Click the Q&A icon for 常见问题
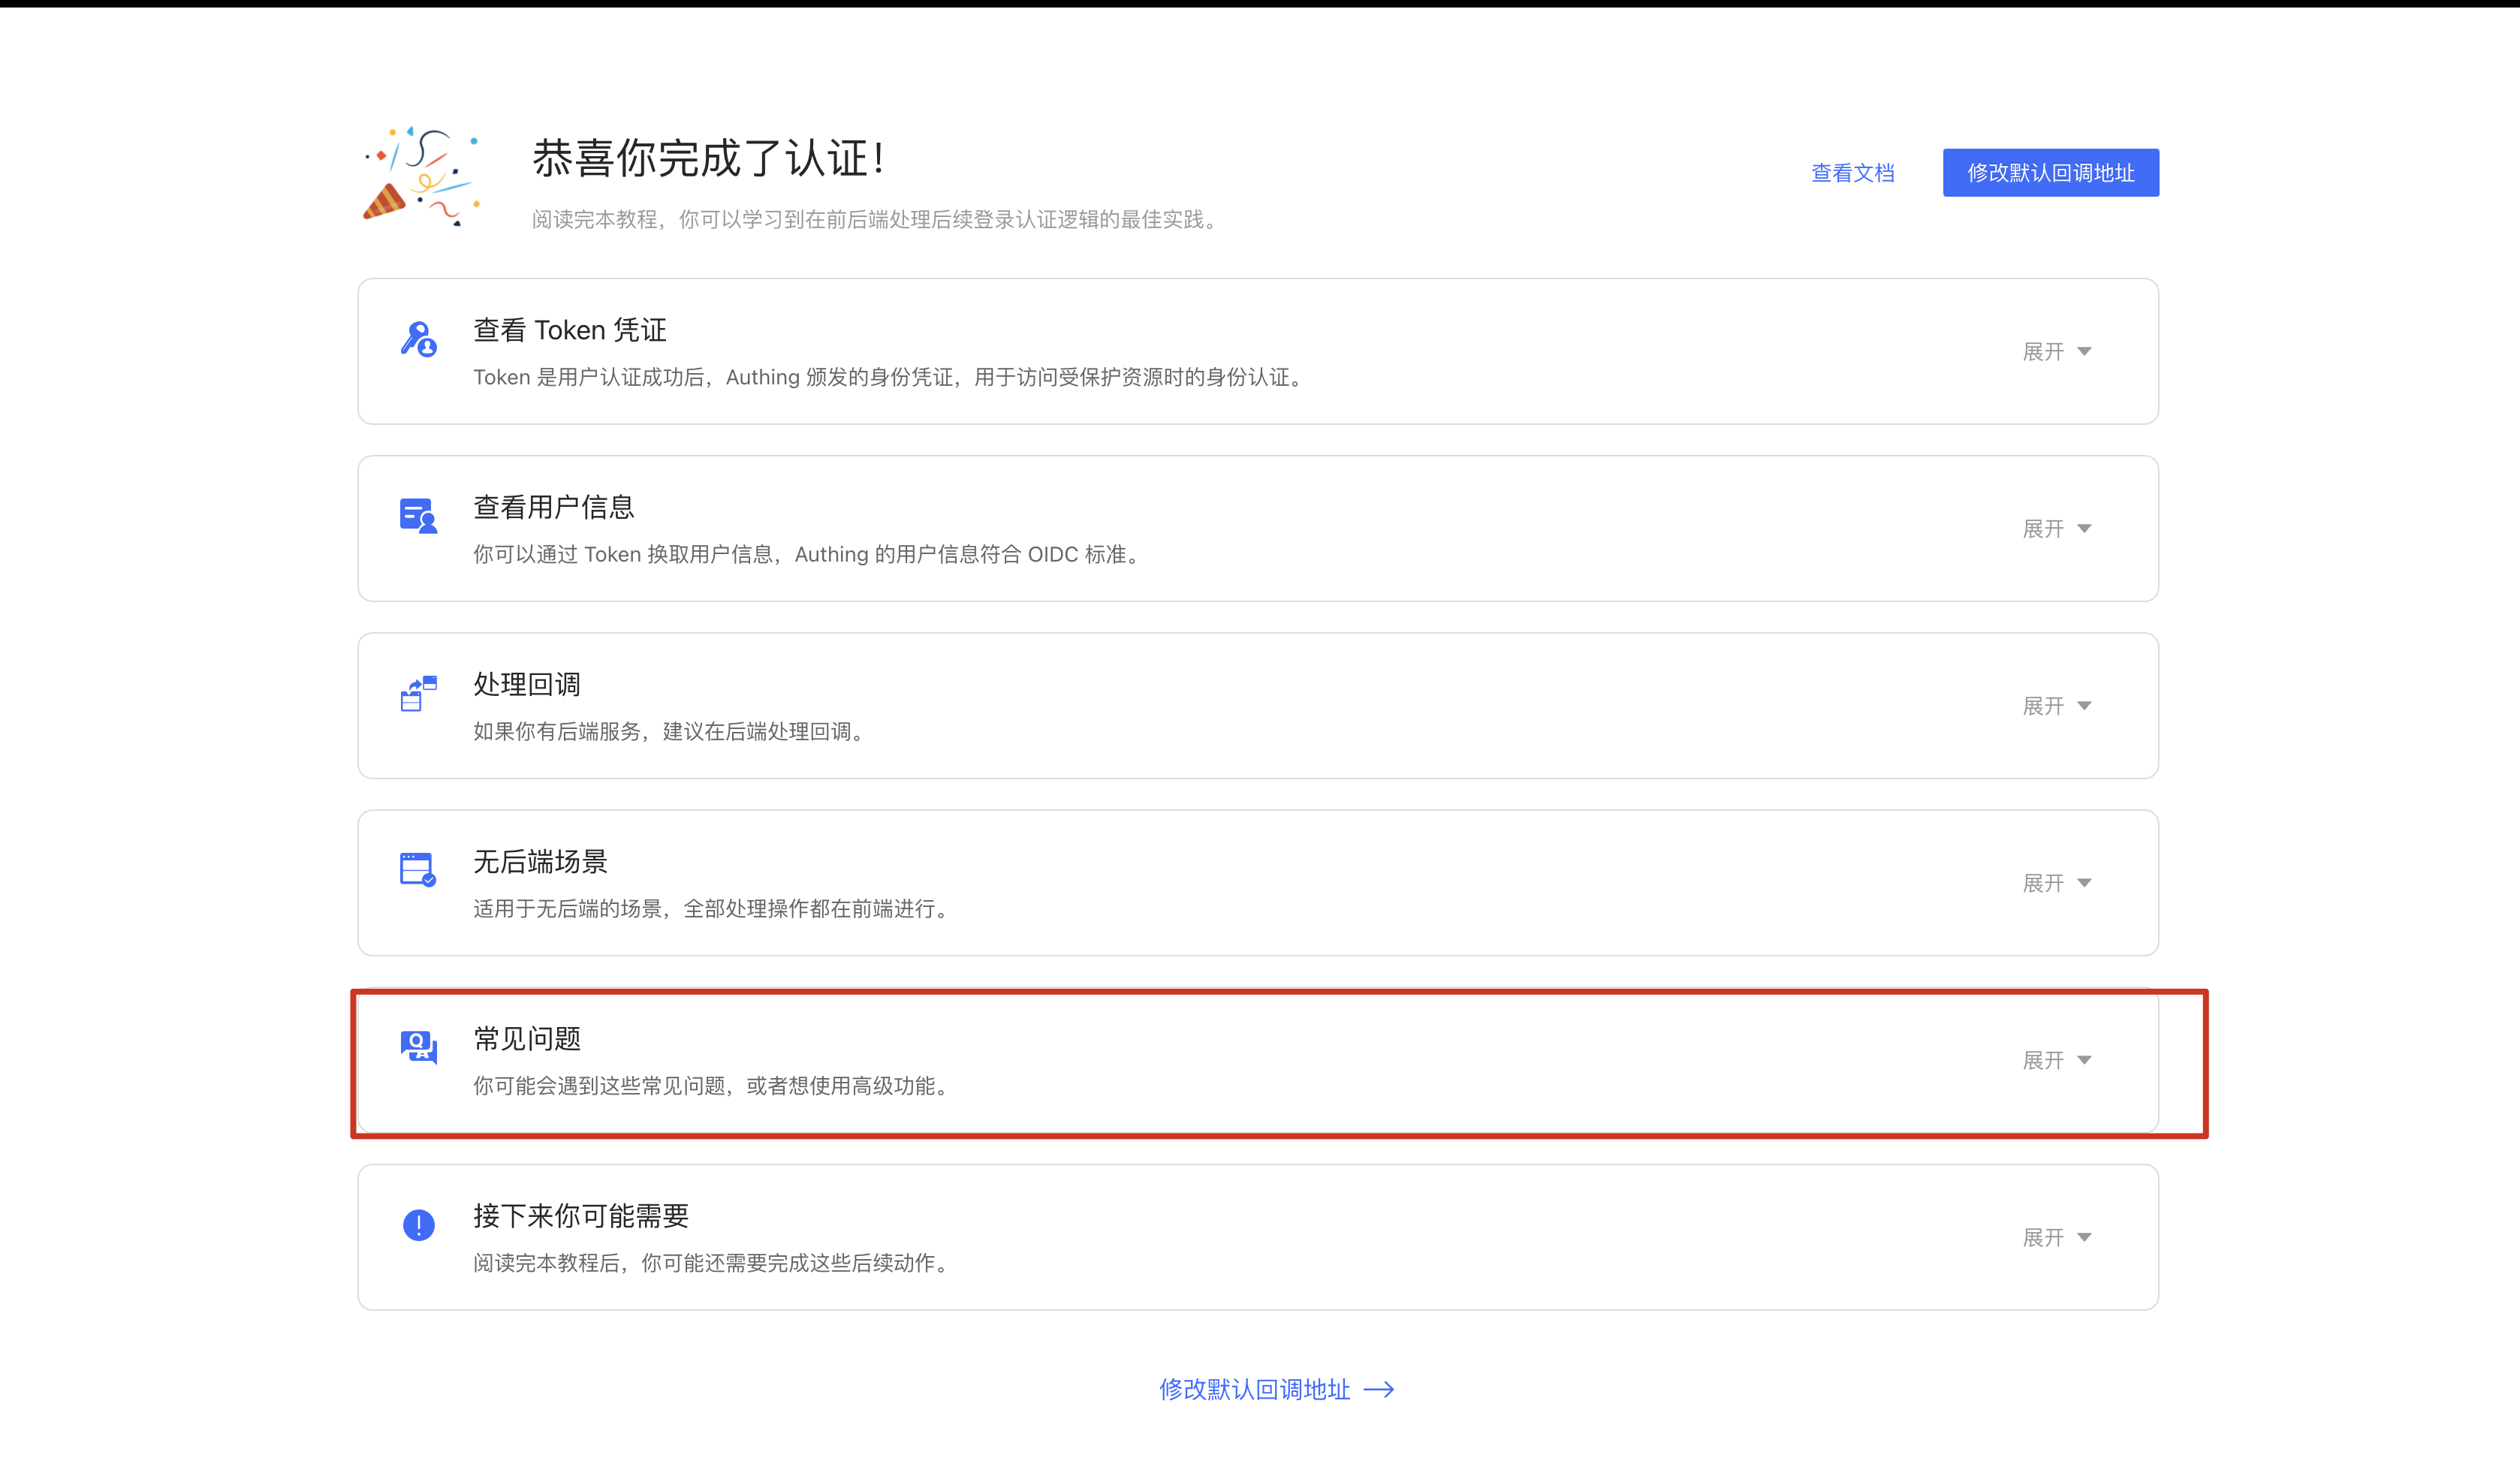The width and height of the screenshot is (2520, 1464). [x=418, y=1047]
